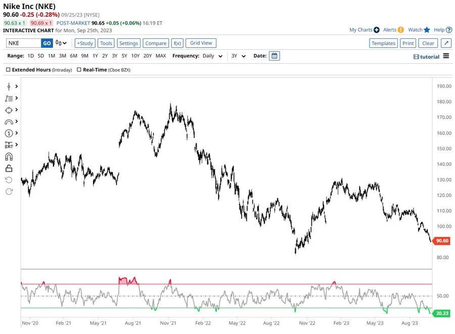Viewport: 455px width, 334px height.
Task: Clear the chart annotations
Action: [x=428, y=43]
